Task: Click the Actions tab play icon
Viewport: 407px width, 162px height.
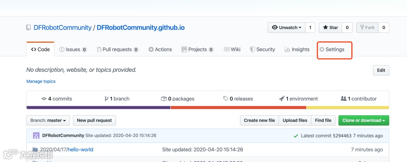Action: click(151, 49)
